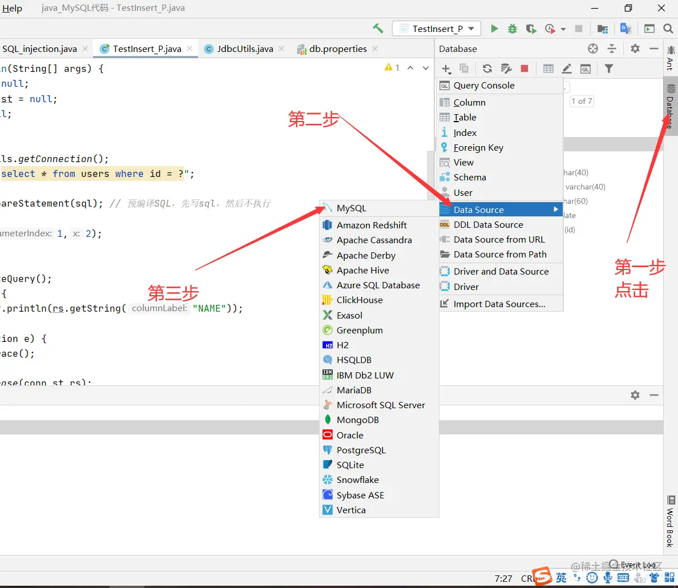The height and width of the screenshot is (588, 678).
Task: Select DDL Data Source option
Action: click(501, 224)
